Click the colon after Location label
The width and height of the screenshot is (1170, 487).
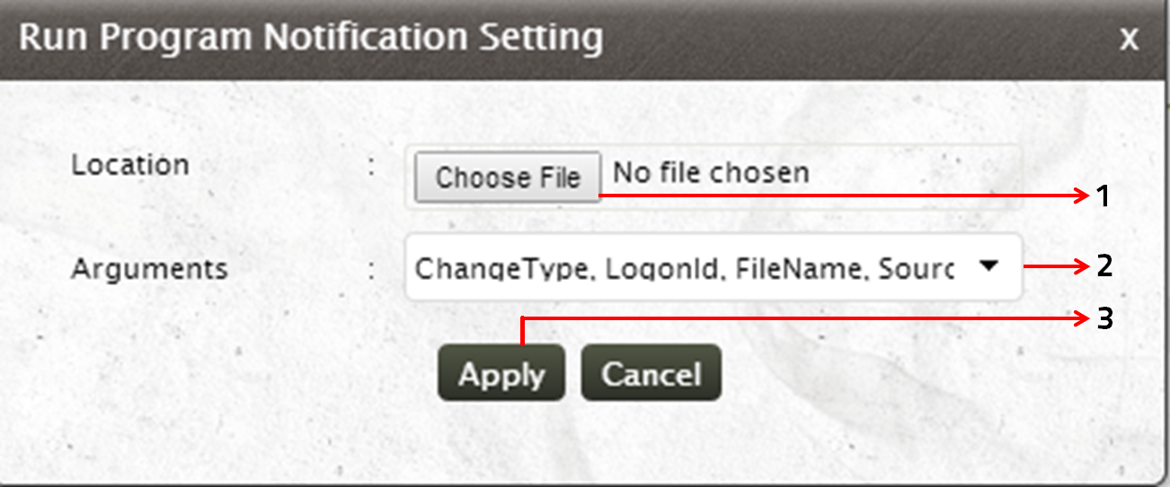point(372,169)
